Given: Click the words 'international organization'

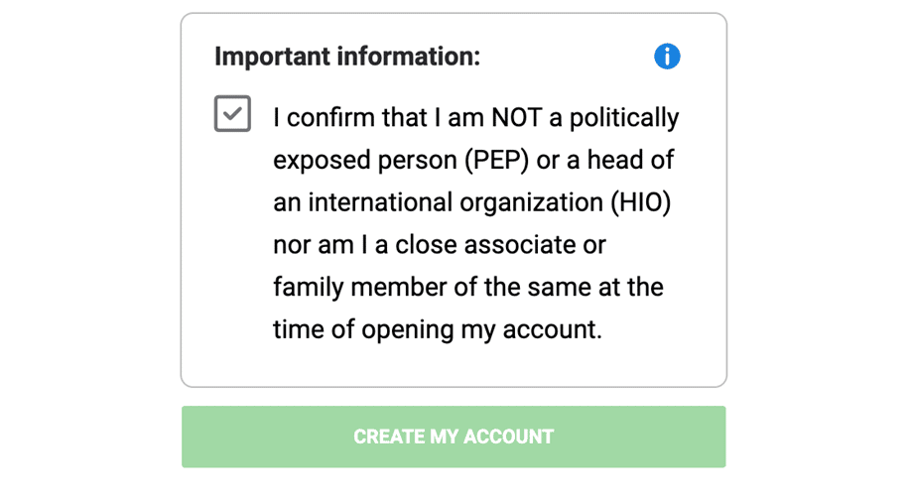Looking at the screenshot, I should coord(455,203).
